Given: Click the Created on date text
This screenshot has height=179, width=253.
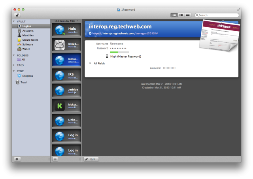Looking at the screenshot, I should coord(162,87).
